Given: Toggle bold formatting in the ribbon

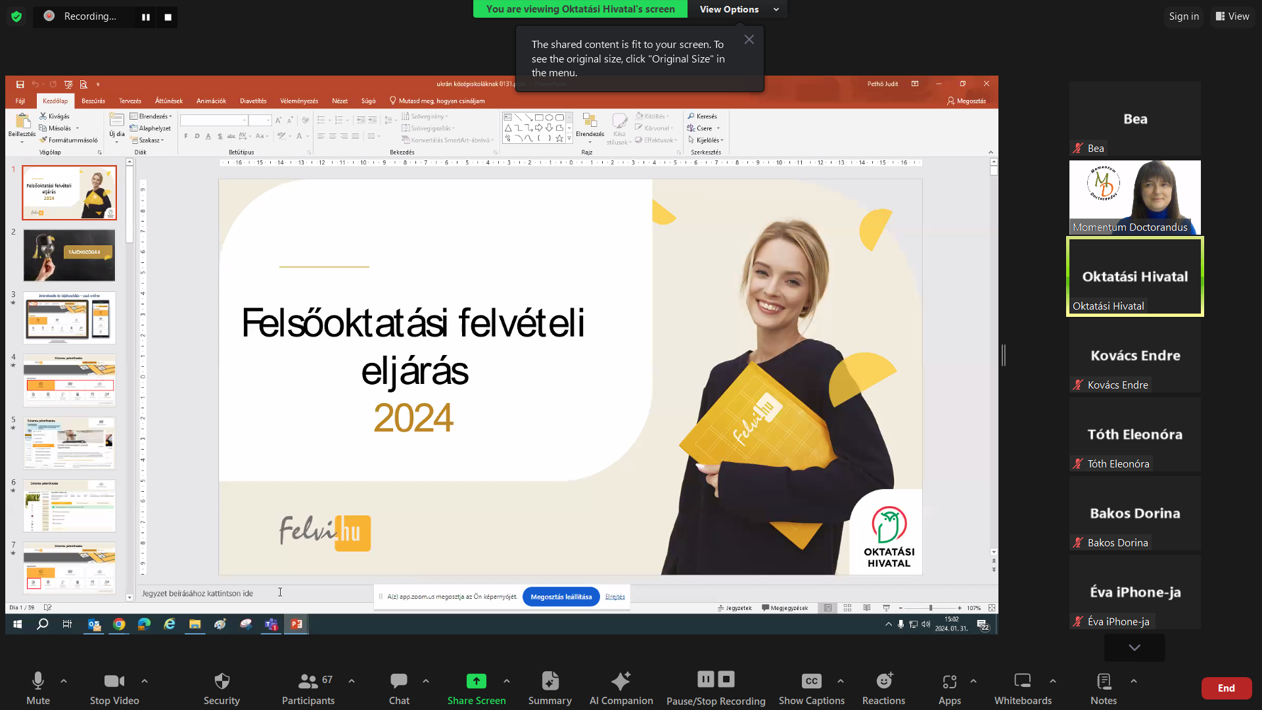Looking at the screenshot, I should tap(186, 137).
